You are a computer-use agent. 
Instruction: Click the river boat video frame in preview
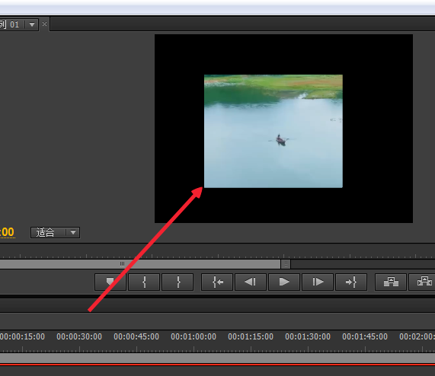(x=273, y=131)
